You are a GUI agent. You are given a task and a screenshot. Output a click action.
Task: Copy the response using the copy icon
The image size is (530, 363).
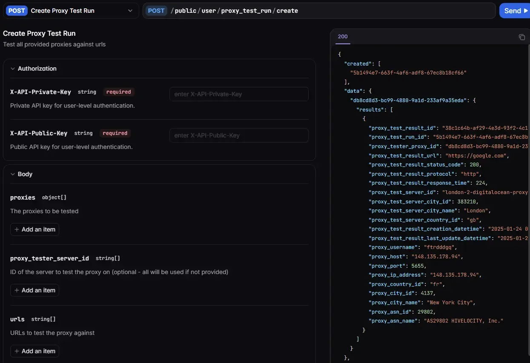(x=521, y=37)
